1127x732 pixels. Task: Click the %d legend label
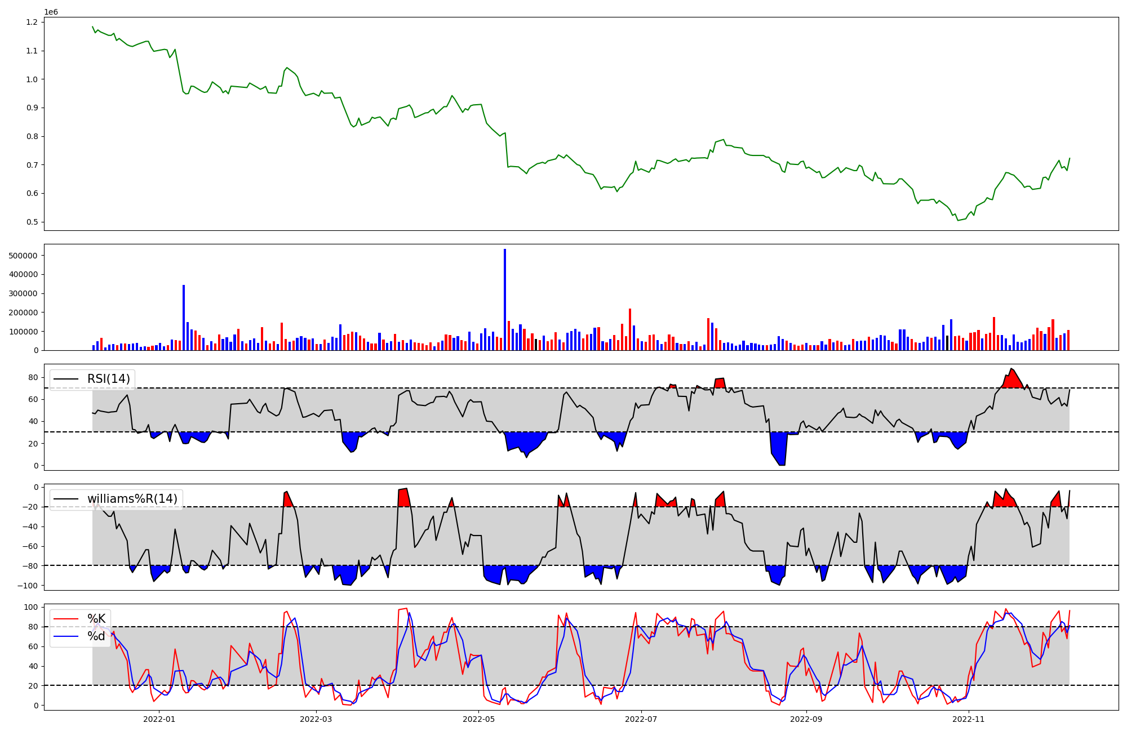click(96, 636)
